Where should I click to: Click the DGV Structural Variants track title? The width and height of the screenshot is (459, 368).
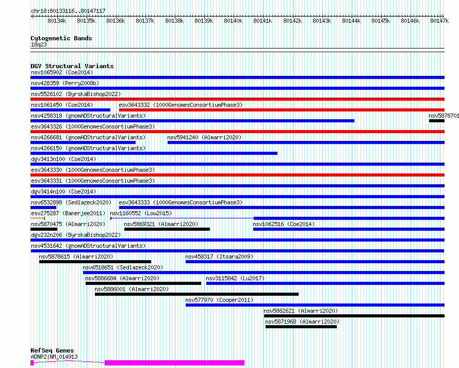pyautogui.click(x=72, y=66)
